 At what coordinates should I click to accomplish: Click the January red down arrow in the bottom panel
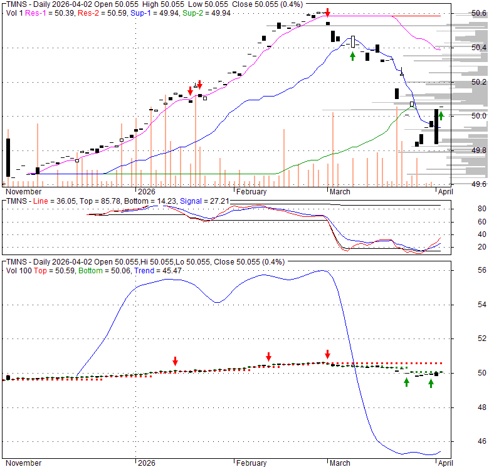pyautogui.click(x=176, y=361)
